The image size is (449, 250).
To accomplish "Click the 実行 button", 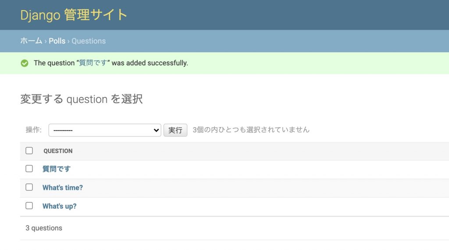I will [175, 130].
